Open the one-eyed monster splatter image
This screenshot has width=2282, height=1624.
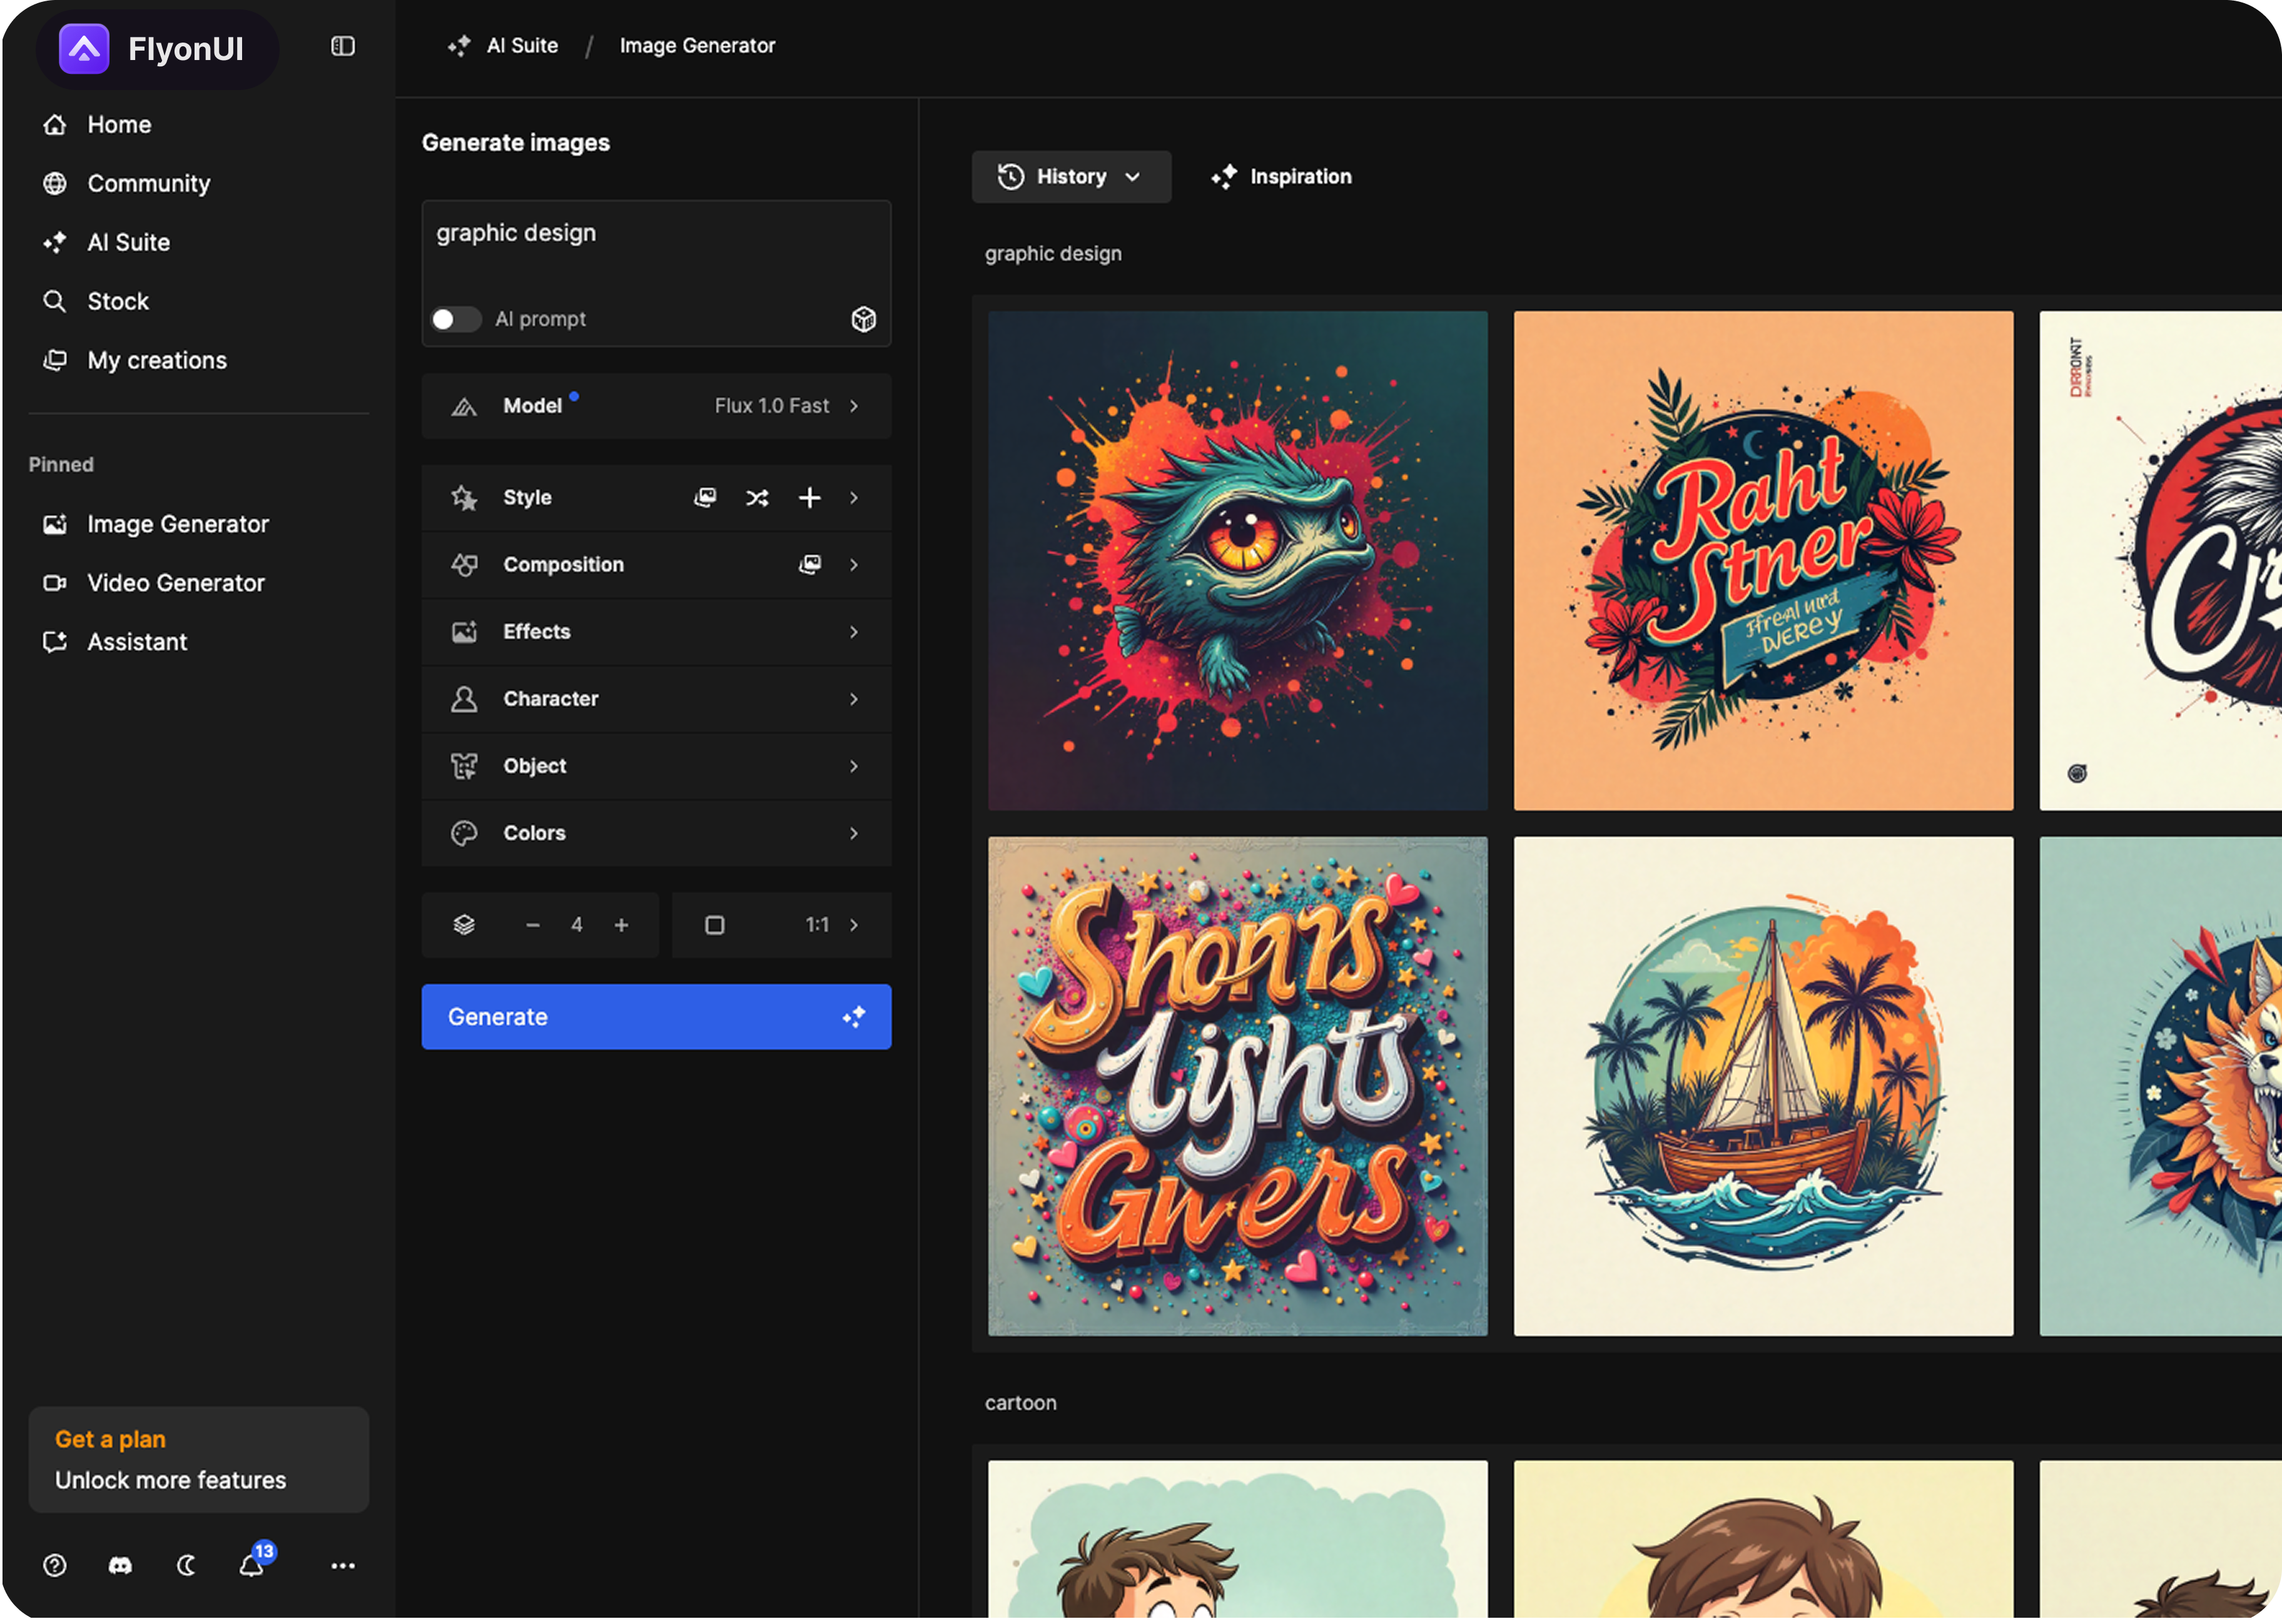tap(1237, 561)
